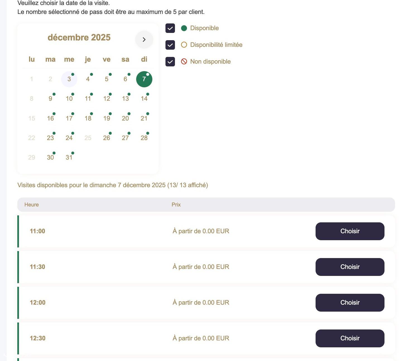This screenshot has width=399, height=361.
Task: Click the Heure column header
Action: [32, 205]
